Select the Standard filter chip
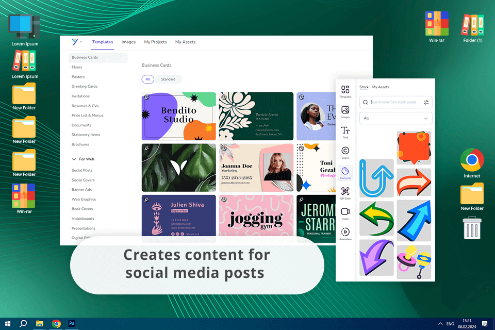Image resolution: width=495 pixels, height=330 pixels. (168, 79)
